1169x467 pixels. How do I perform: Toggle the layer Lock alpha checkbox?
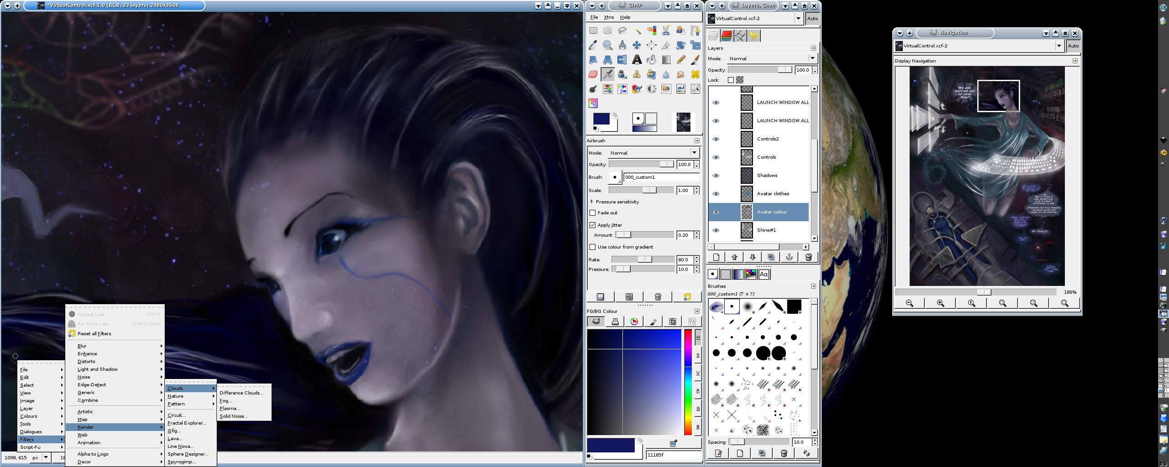731,80
